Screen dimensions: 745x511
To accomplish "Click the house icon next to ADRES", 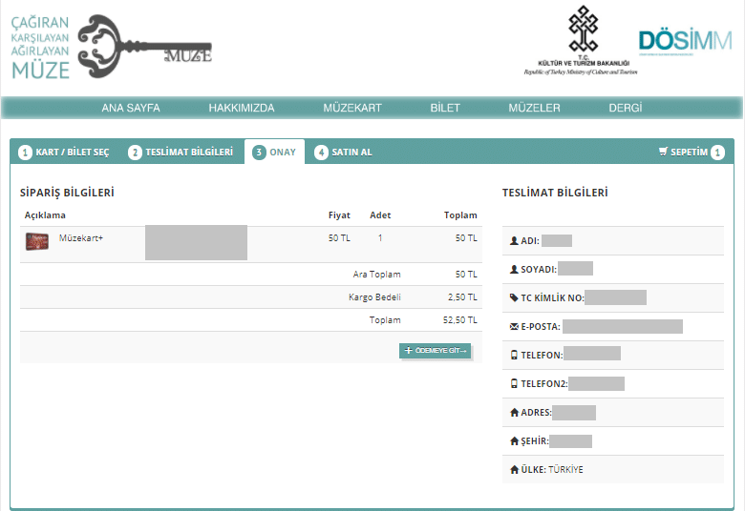I will point(514,412).
